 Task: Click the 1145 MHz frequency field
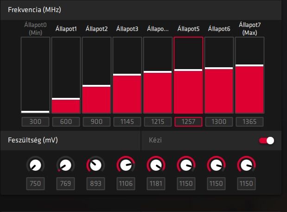pyautogui.click(x=127, y=122)
